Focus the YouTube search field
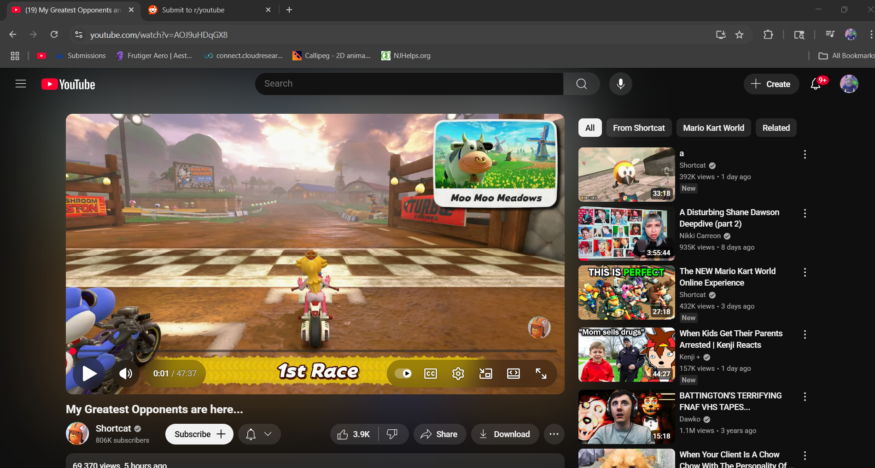Viewport: 875px width, 468px height. point(409,84)
